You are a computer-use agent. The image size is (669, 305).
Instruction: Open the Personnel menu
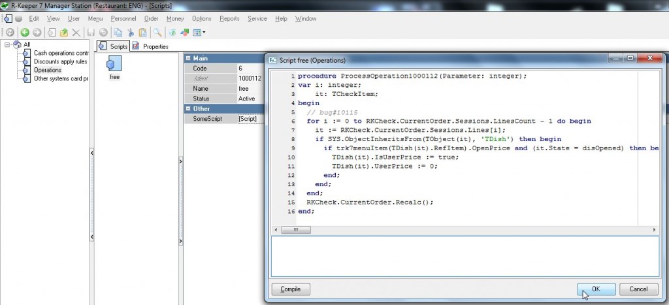[123, 19]
